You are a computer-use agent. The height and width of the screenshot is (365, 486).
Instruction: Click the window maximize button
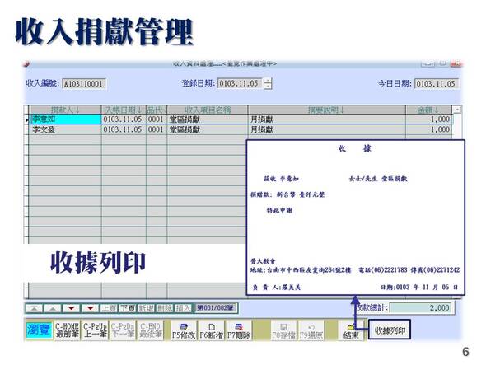(x=442, y=63)
